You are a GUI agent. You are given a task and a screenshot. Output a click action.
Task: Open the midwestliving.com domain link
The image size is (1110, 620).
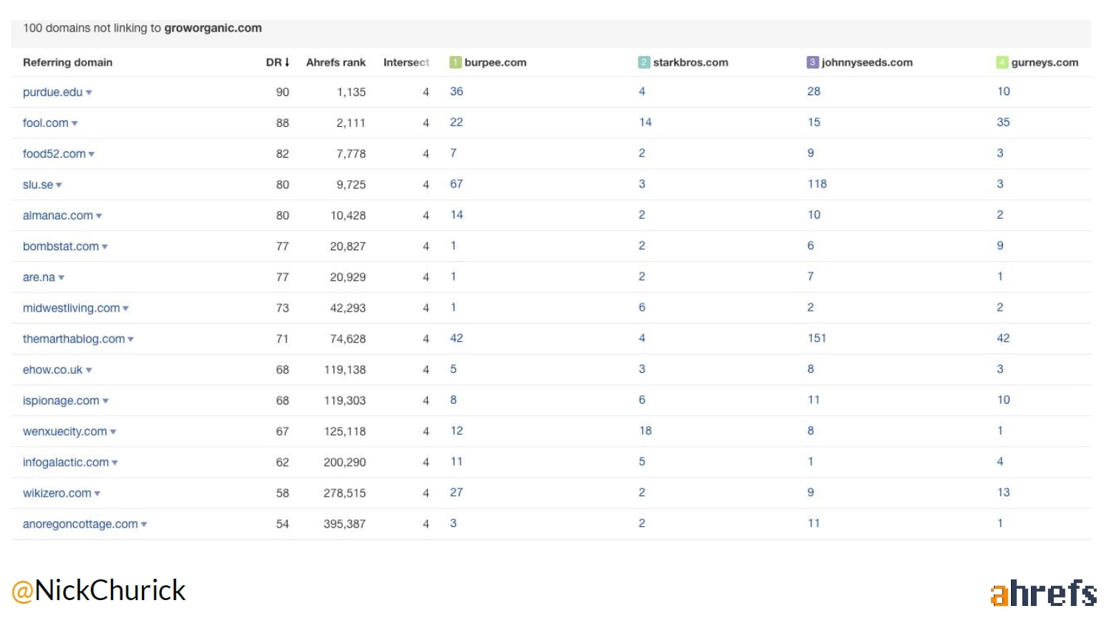pos(71,309)
